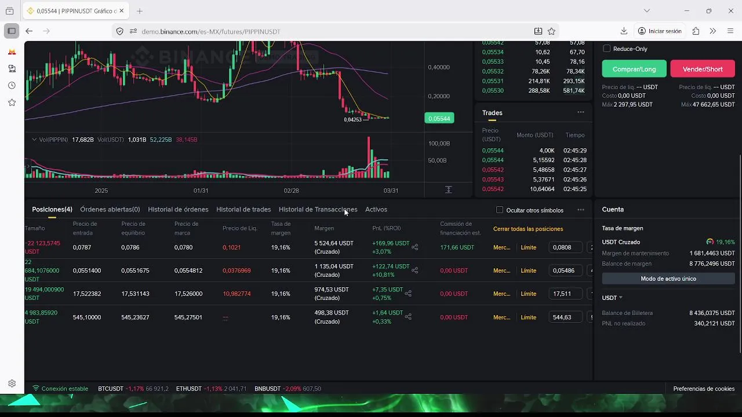Collapse the Vol(PIPPIN) indicator chevron
Image resolution: width=742 pixels, height=417 pixels.
coord(34,140)
